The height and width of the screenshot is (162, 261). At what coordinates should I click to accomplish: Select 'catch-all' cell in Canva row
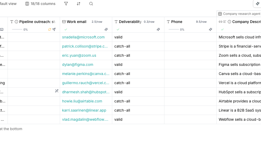coord(138,74)
